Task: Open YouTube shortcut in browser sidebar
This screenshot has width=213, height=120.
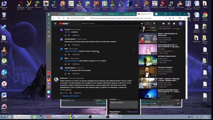Action: click(49, 73)
